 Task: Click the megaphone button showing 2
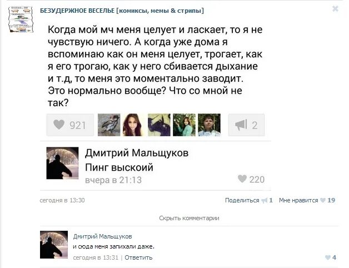click(246, 125)
